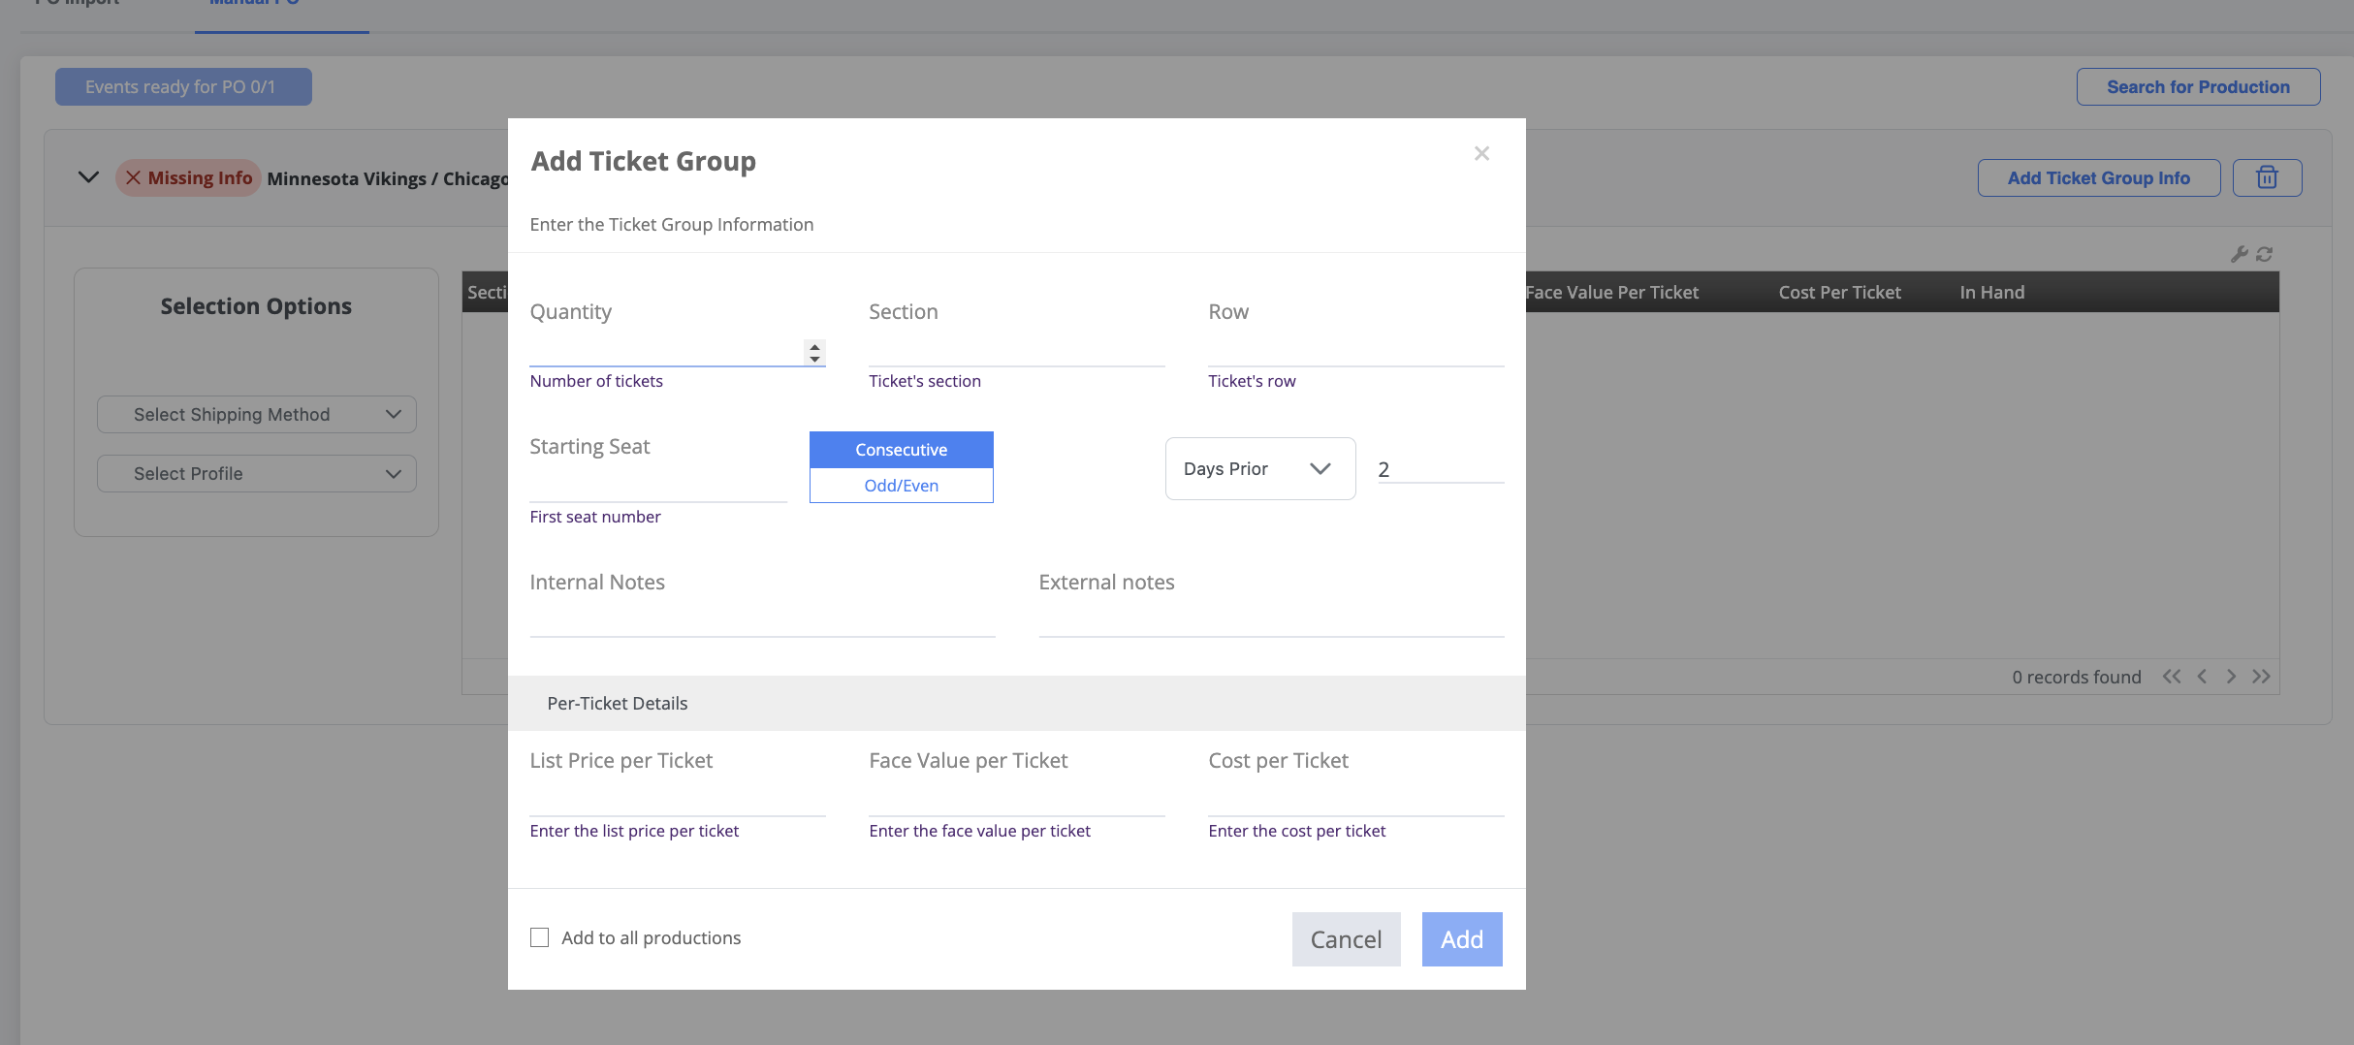Screen dimensions: 2354x1045
Task: Open the Days Prior dropdown
Action: pyautogui.click(x=1259, y=469)
